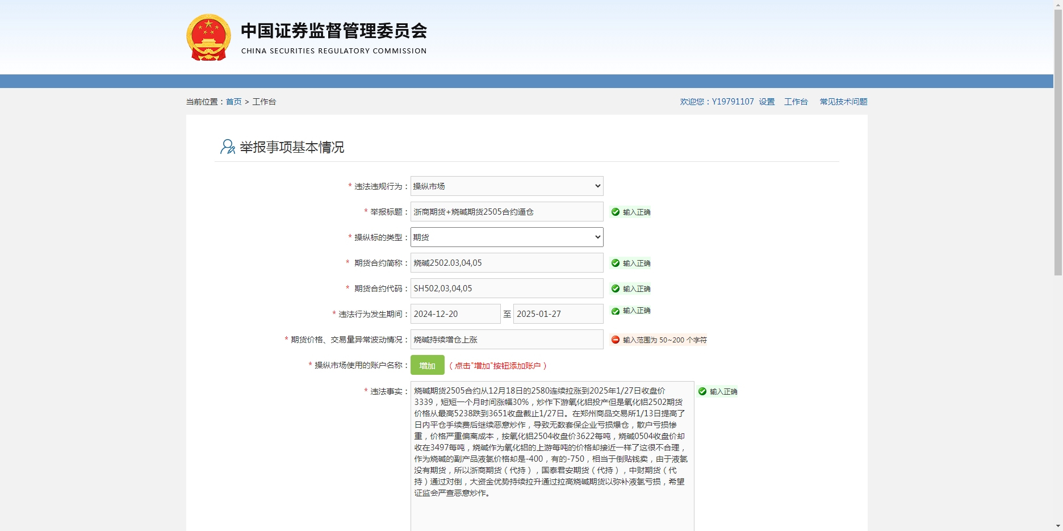Open the 工作台 link in top right
The width and height of the screenshot is (1063, 531).
[796, 102]
